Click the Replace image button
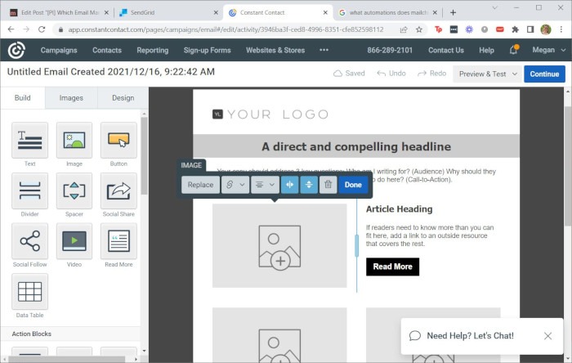The height and width of the screenshot is (363, 572). point(200,185)
